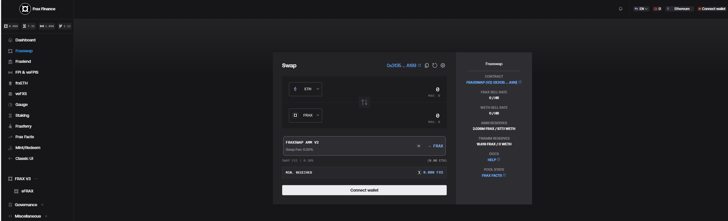Screen dimensions: 728x221
Task: Open the Ethereum network selector
Action: (x=679, y=9)
